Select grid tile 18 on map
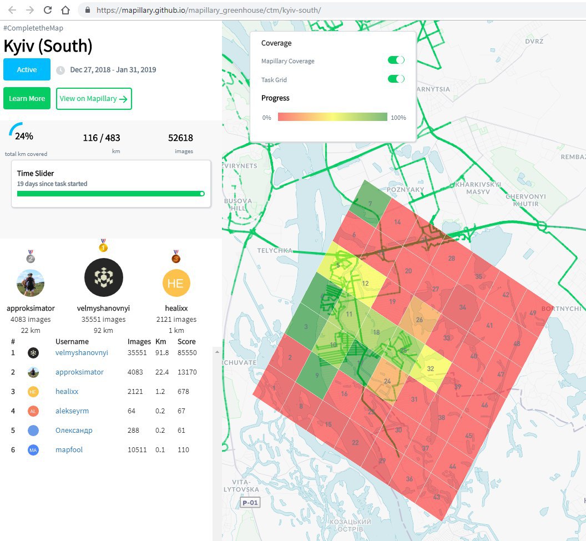The height and width of the screenshot is (541, 586). click(376, 332)
